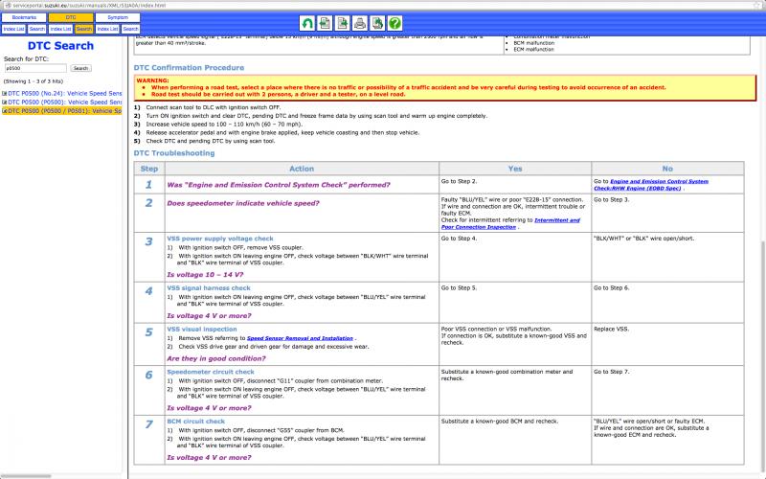Image resolution: width=766 pixels, height=479 pixels.
Task: Click the browser address bar URL
Action: (x=90, y=5)
